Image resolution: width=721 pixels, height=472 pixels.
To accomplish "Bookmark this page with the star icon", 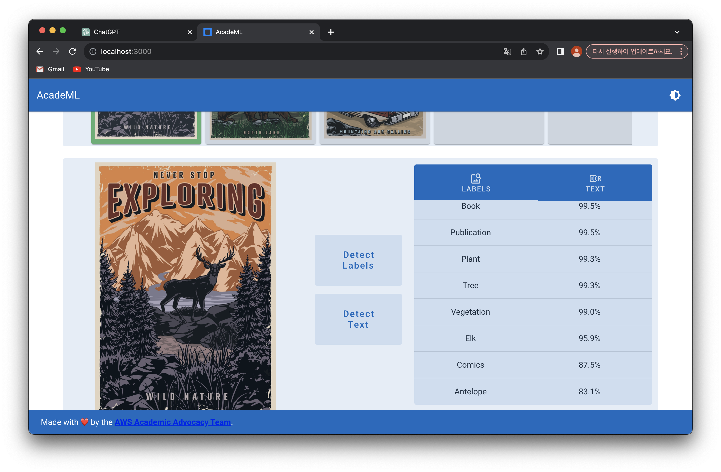I will [x=539, y=51].
